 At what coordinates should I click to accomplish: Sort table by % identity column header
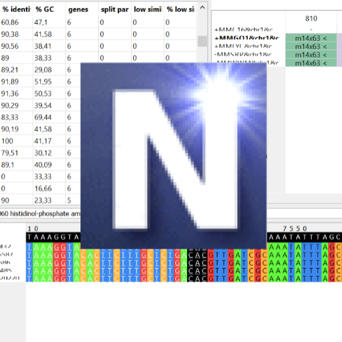tap(16, 9)
